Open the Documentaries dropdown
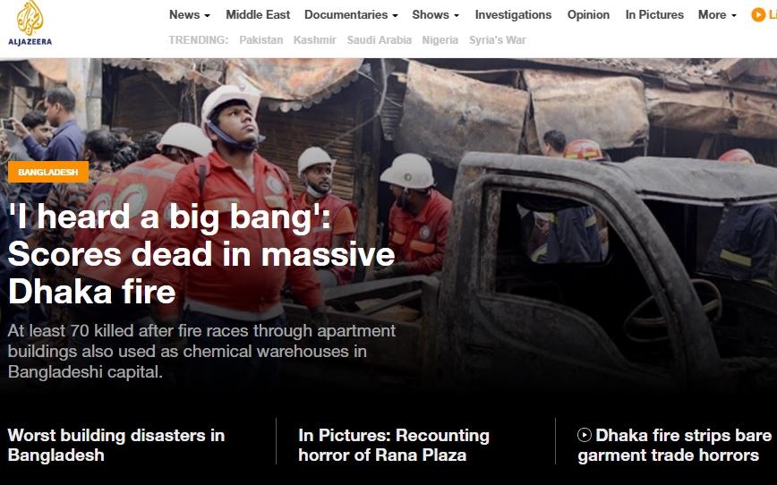Viewport: 777px width, 485px height. point(351,15)
